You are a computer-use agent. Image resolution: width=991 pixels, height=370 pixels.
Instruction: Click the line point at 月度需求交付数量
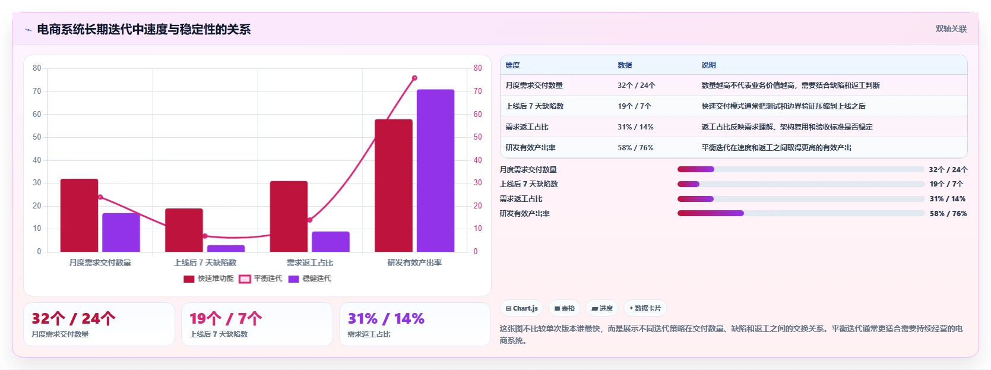click(100, 197)
